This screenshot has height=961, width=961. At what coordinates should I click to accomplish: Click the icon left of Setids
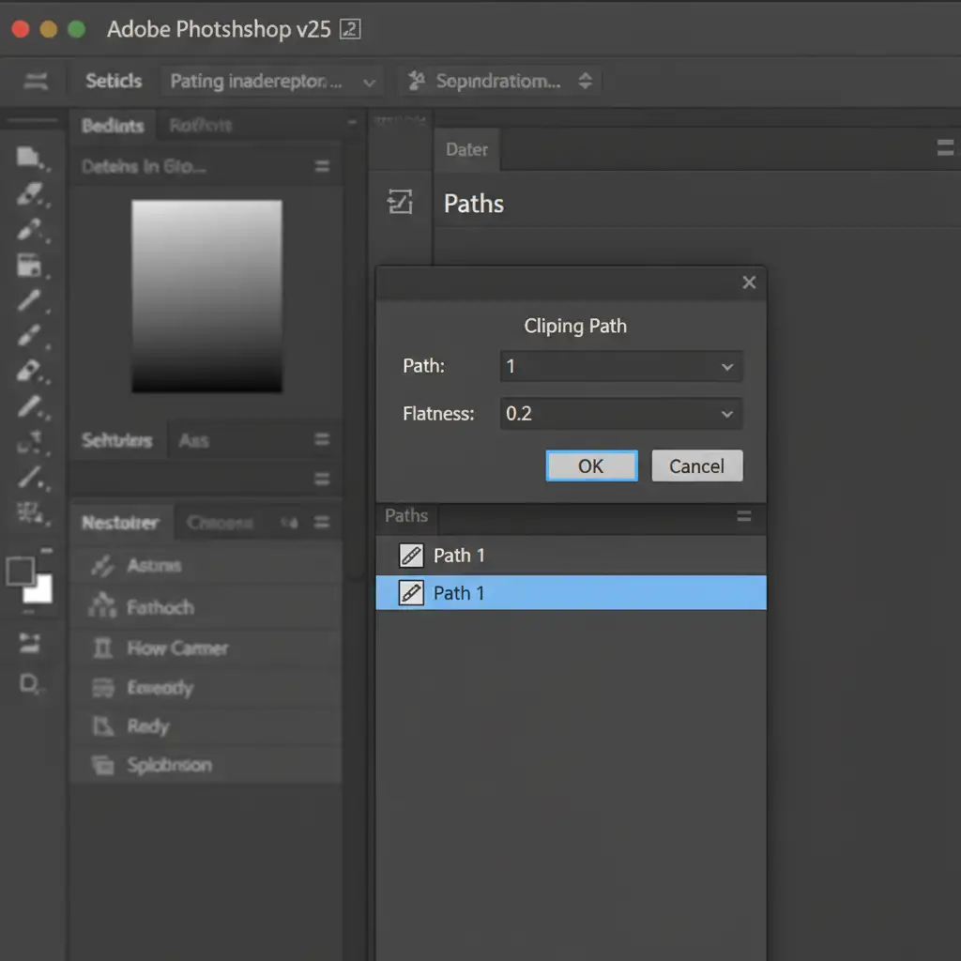tap(37, 82)
